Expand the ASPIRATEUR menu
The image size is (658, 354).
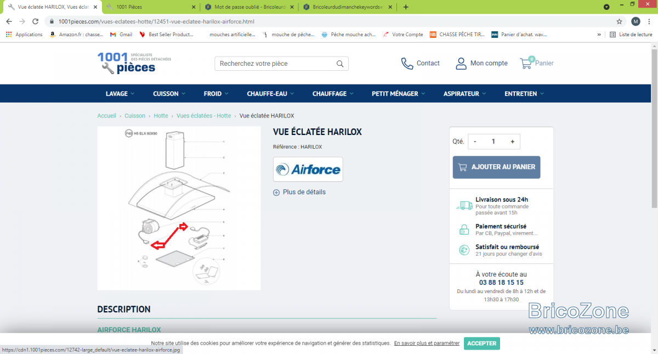pos(465,94)
